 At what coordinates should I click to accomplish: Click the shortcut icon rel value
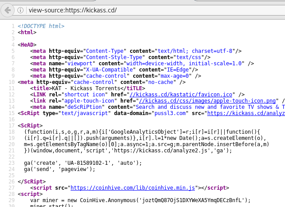tap(84, 95)
